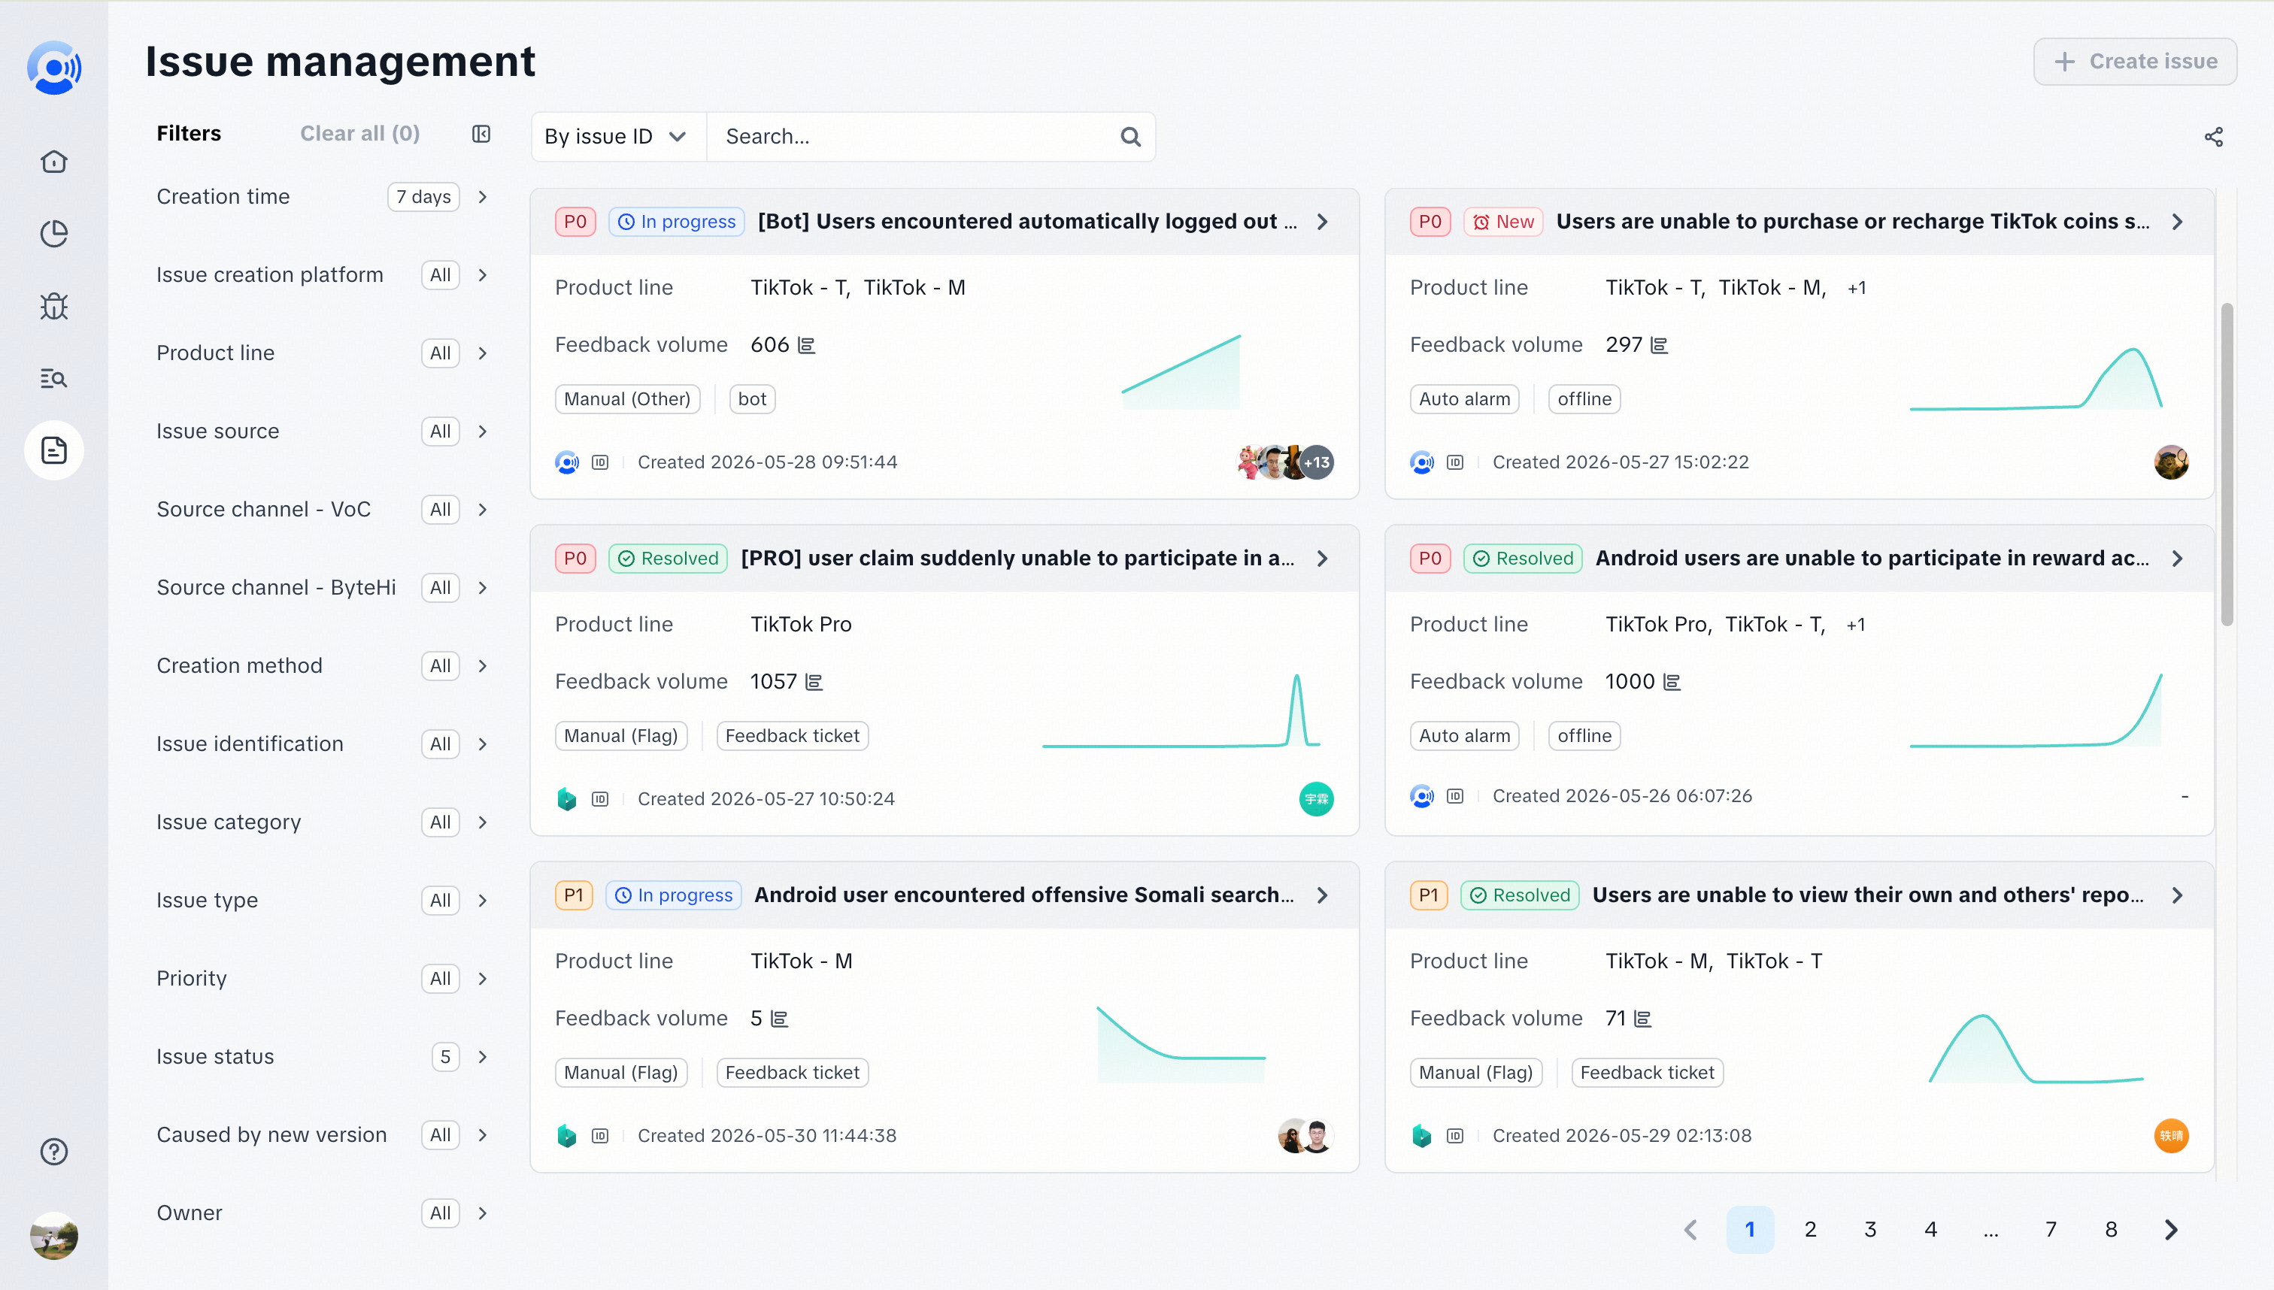Image resolution: width=2274 pixels, height=1290 pixels.
Task: Open feedback volume detail icon next to 1057
Action: pyautogui.click(x=814, y=681)
